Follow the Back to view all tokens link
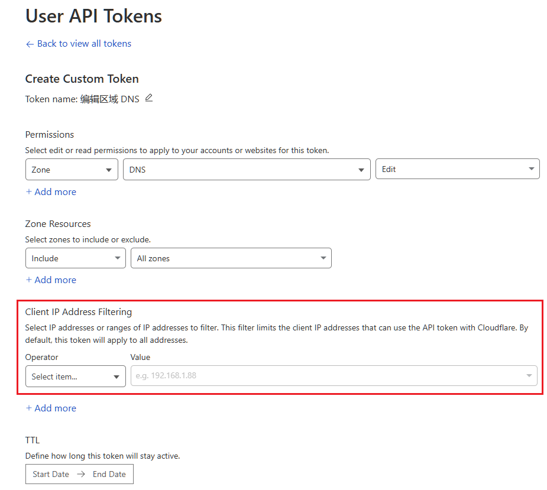This screenshot has height=490, width=547. click(x=84, y=44)
